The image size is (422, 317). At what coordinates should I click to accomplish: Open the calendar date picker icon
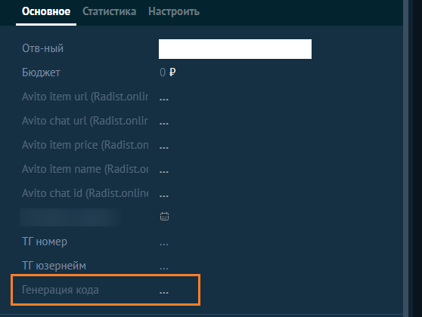point(164,217)
